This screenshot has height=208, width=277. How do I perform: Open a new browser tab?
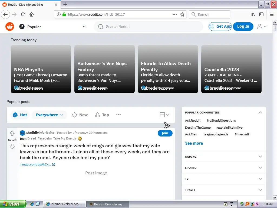pyautogui.click(x=65, y=4)
